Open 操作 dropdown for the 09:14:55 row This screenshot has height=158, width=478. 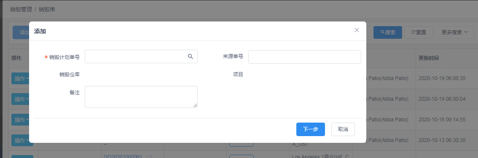coord(20,120)
